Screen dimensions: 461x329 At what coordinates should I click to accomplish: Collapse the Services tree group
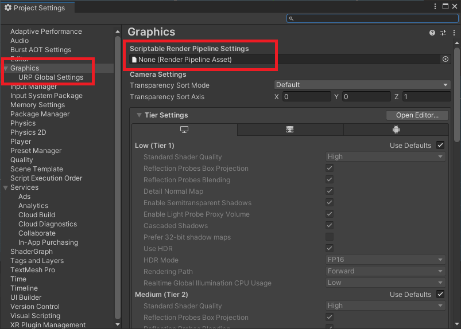point(6,187)
